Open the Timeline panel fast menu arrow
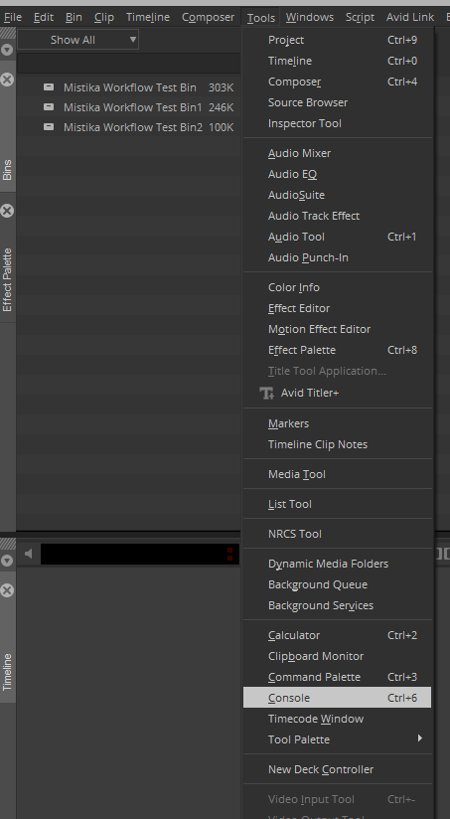The image size is (450, 819). (7, 561)
